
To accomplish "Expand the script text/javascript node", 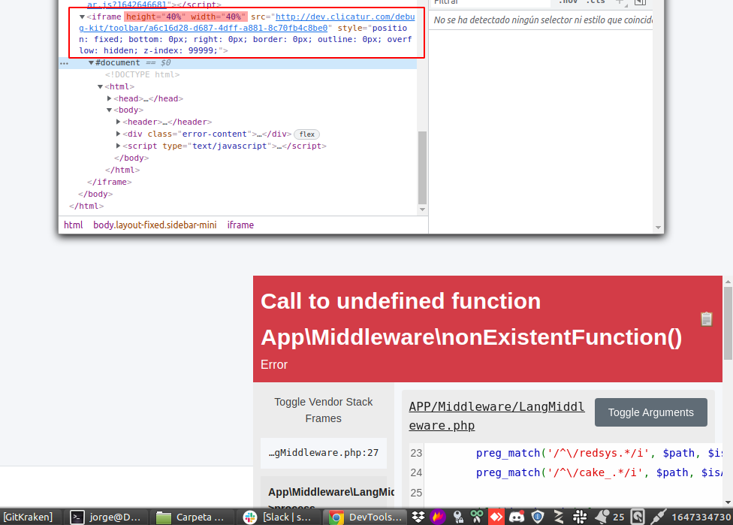I will [118, 146].
